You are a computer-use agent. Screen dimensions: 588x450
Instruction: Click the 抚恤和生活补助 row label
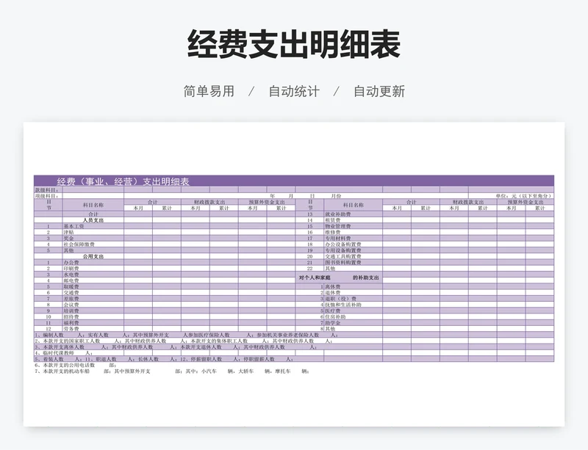tap(343, 305)
